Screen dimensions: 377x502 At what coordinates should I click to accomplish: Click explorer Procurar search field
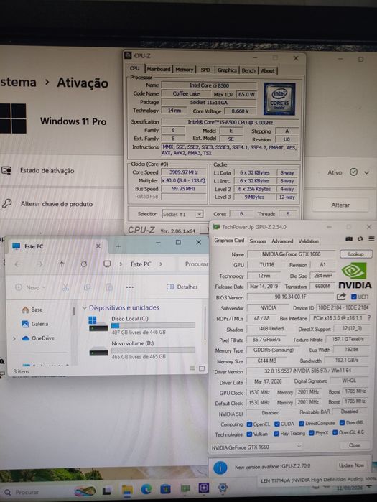point(192,264)
